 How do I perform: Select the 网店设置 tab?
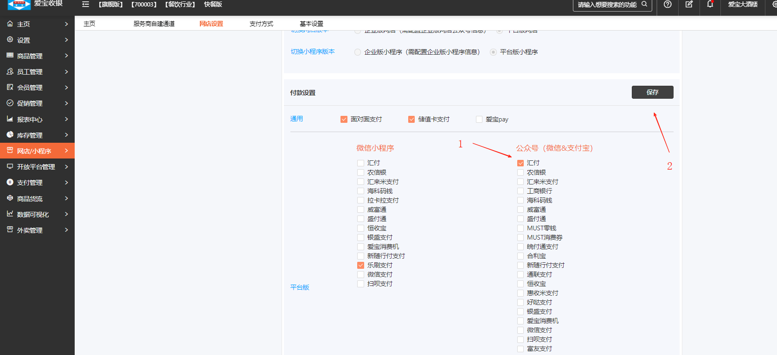[211, 24]
